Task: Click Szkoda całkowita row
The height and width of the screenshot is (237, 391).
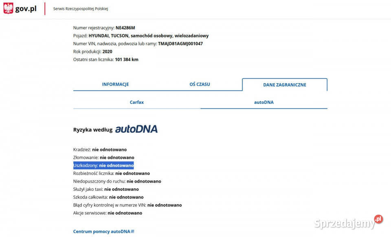Action: (x=108, y=197)
